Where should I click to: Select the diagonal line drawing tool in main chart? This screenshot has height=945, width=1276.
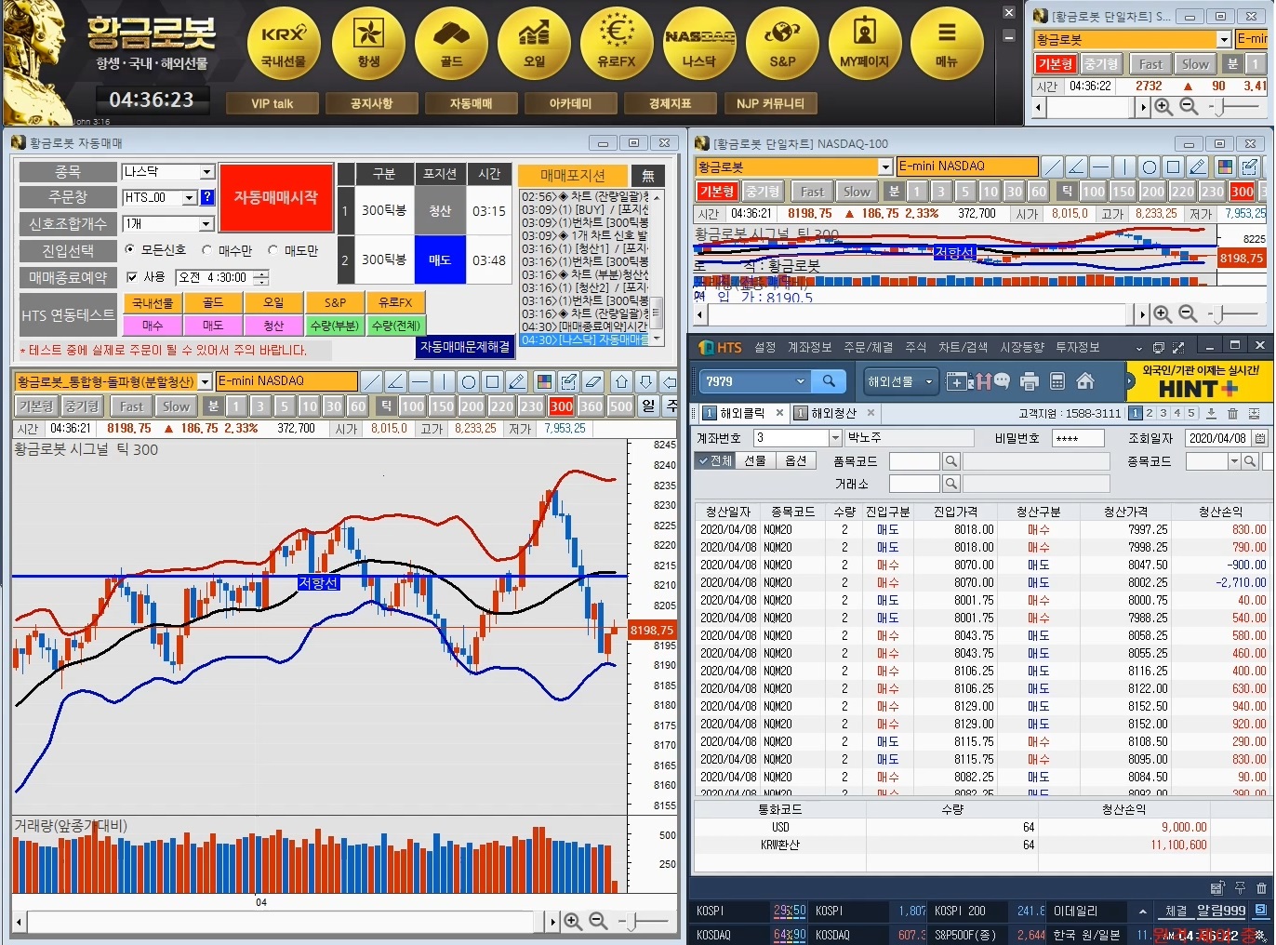pos(371,381)
